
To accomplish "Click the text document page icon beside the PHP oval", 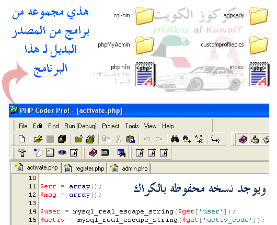I will point(50,153).
